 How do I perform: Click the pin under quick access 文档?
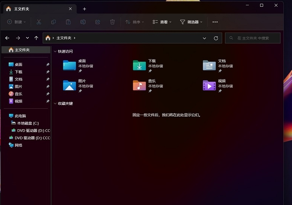tap(220, 71)
